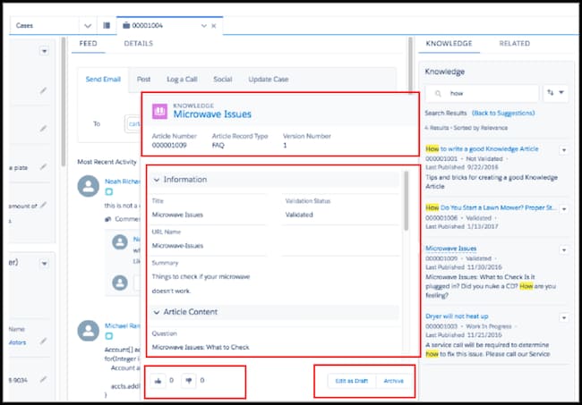Click the top pencil edit icon in sidebar
The width and height of the screenshot is (582, 405).
44,90
